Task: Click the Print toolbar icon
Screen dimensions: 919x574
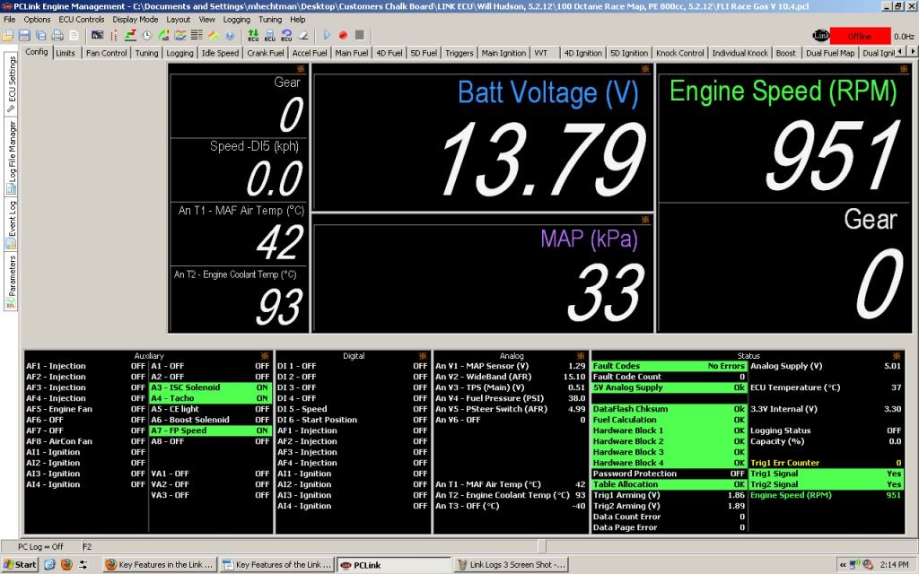Action: click(x=57, y=36)
